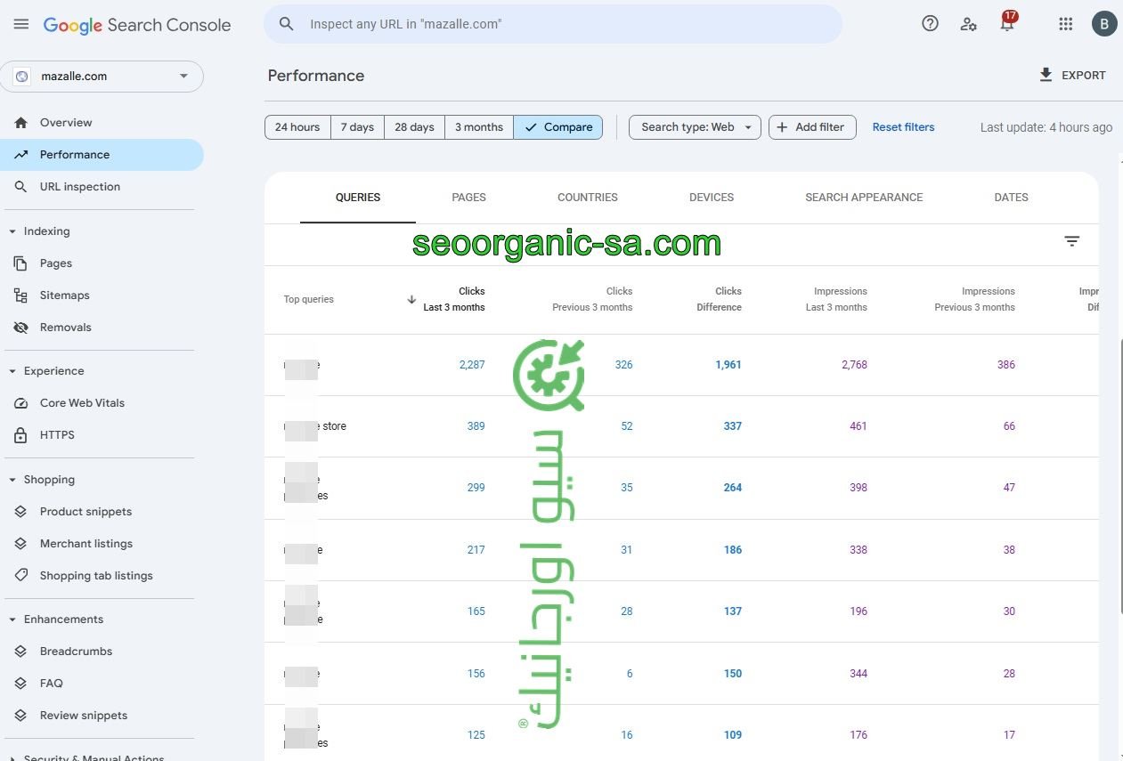
Task: Open the user account avatar
Action: click(x=1104, y=24)
